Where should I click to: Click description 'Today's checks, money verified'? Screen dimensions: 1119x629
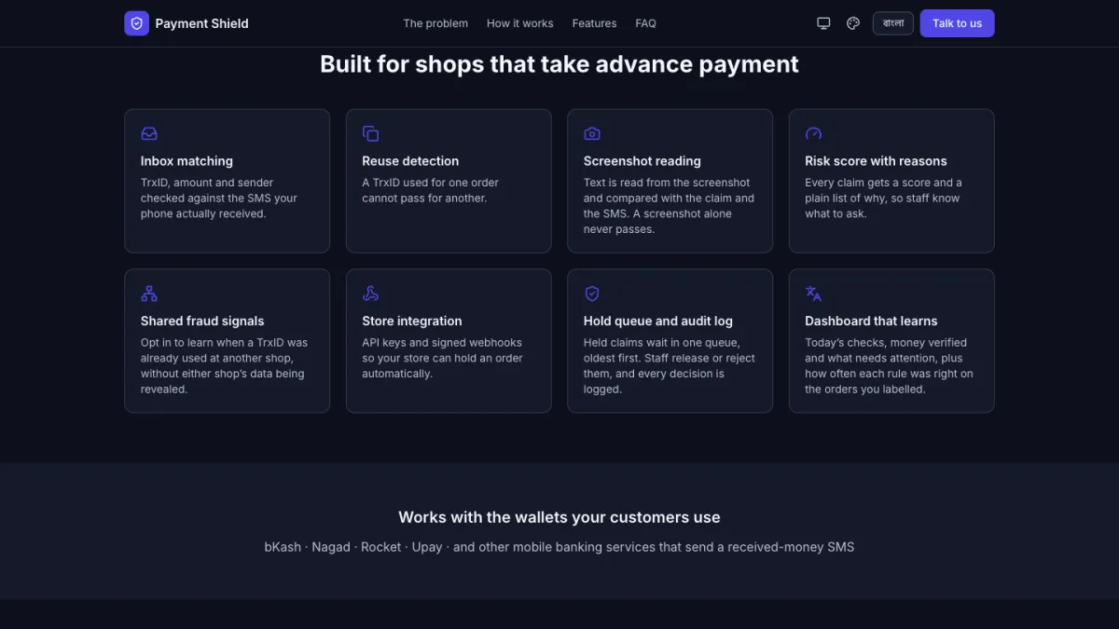pos(889,366)
